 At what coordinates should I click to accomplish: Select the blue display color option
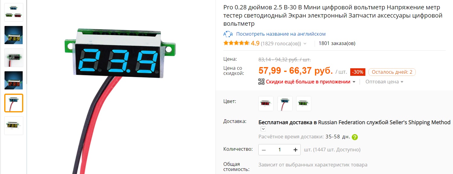tap(285, 104)
